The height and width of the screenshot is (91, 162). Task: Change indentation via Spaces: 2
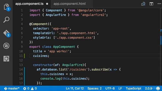pyautogui.click(x=94, y=88)
